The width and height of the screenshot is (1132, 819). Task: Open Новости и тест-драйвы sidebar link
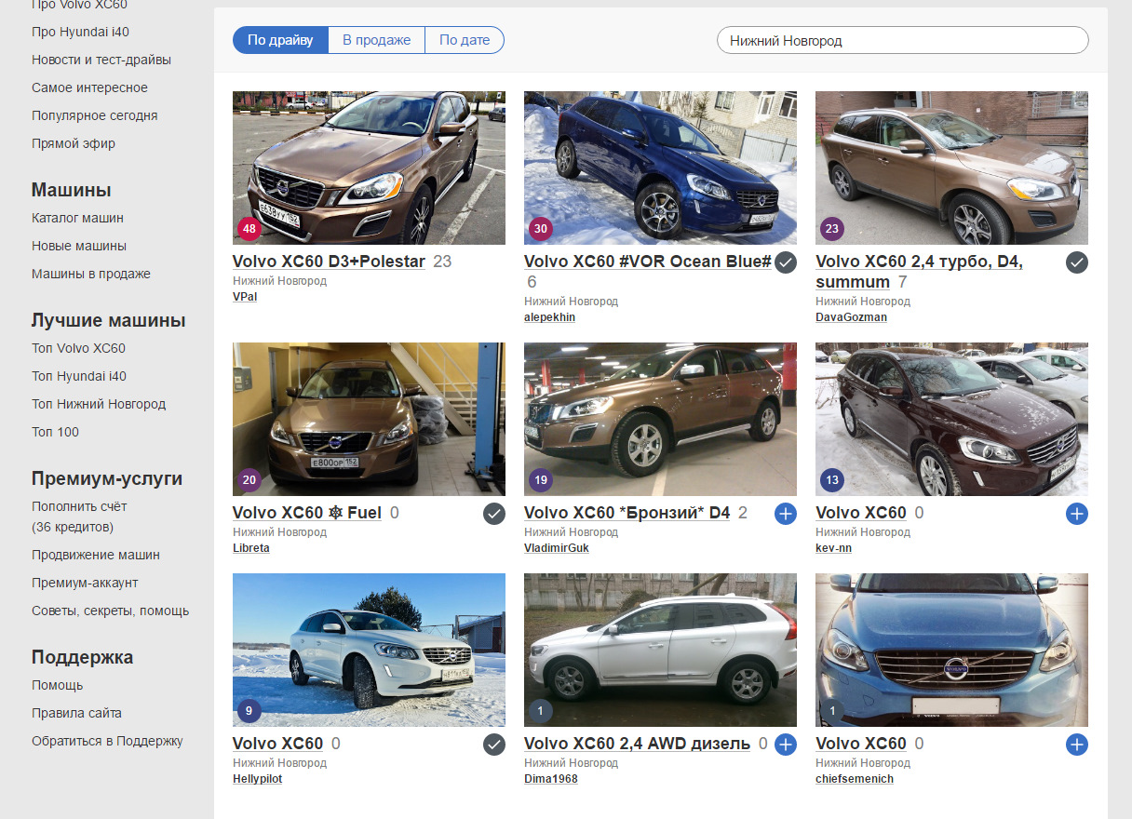[x=101, y=60]
